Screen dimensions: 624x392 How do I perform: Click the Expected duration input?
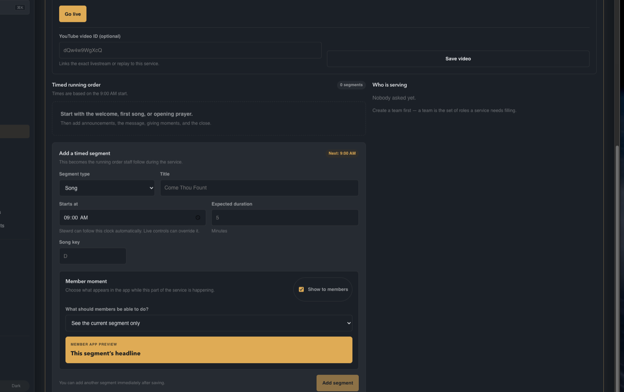click(285, 217)
